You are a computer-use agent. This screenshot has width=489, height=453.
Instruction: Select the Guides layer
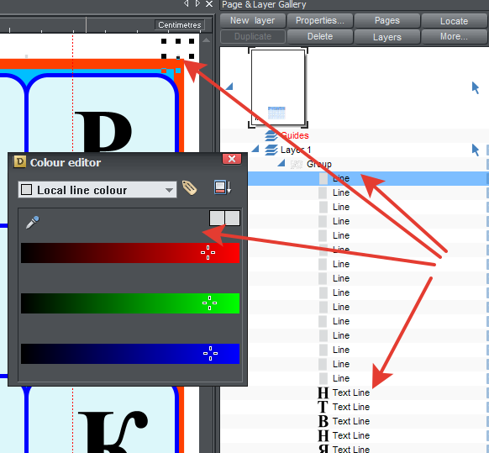pyautogui.click(x=295, y=135)
